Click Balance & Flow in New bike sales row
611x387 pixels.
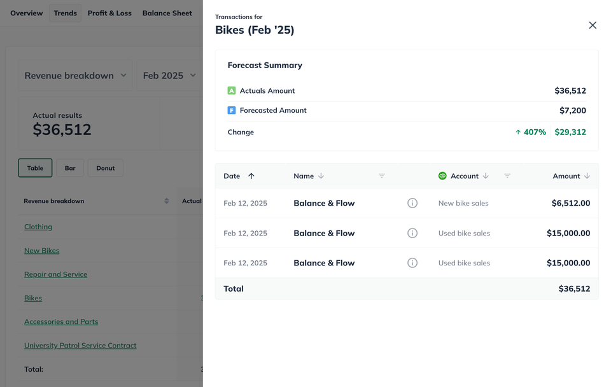click(x=324, y=203)
